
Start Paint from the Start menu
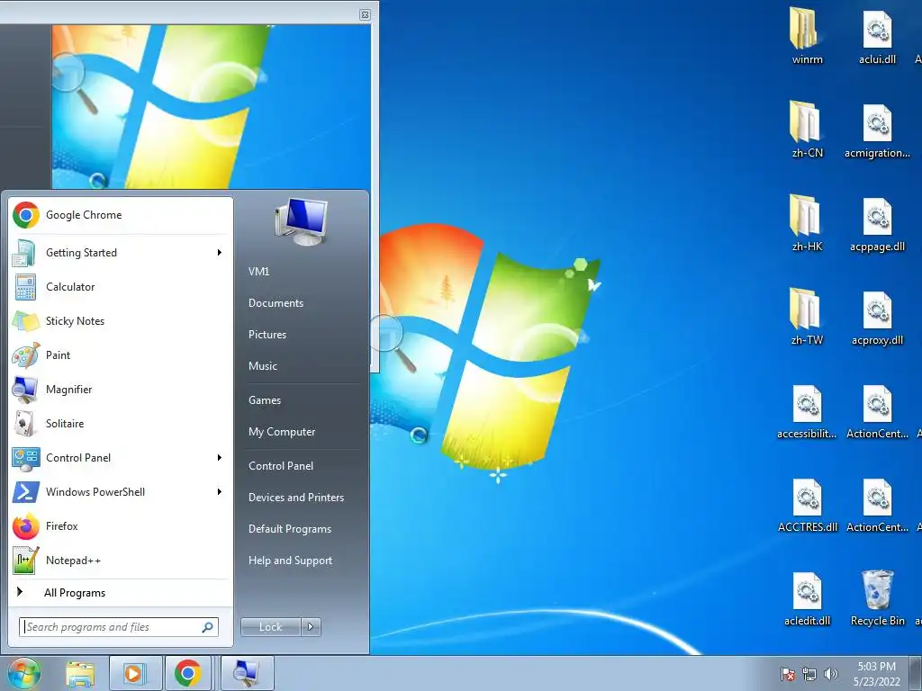121,354
